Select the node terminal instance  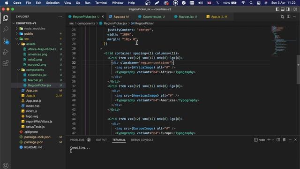click(x=259, y=140)
